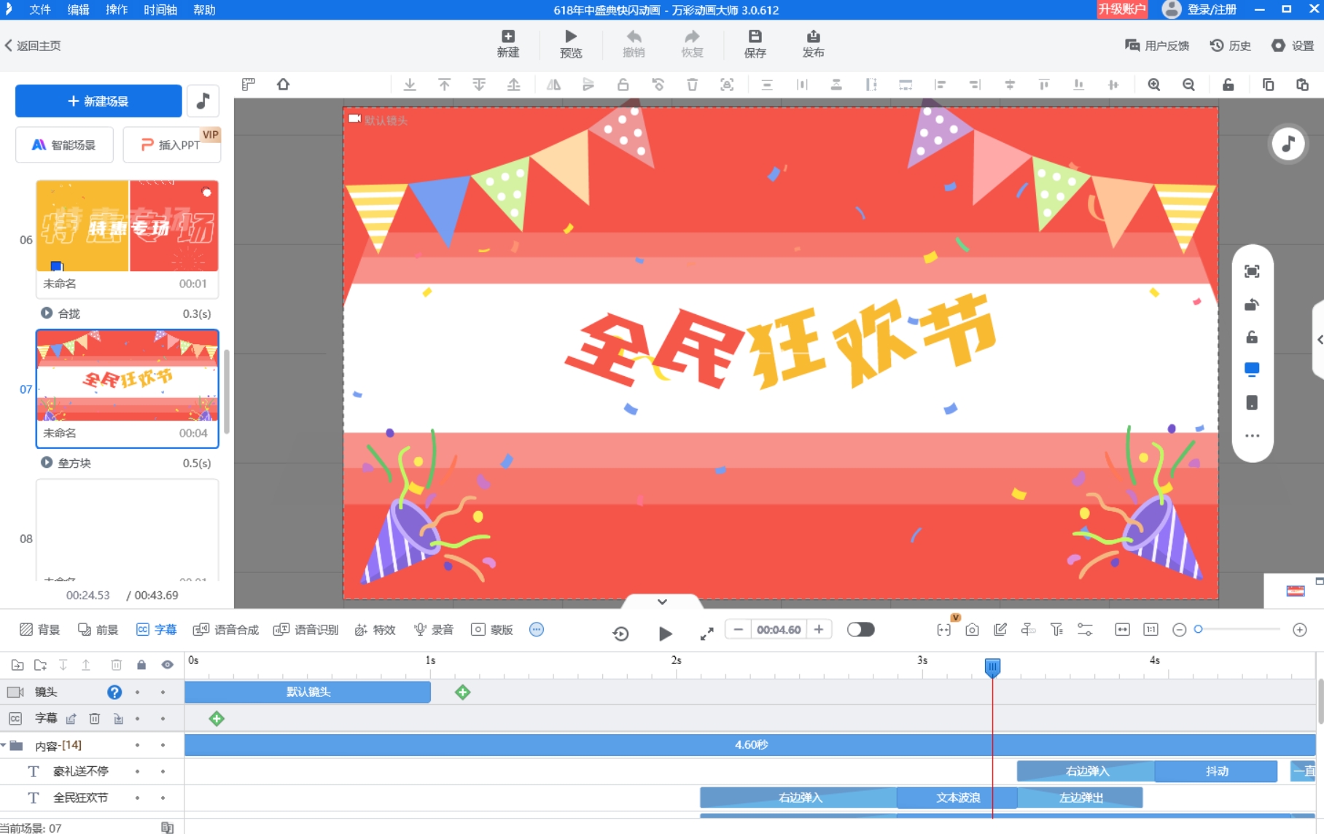Click the subtitle edit icon in the 字幕 row
The image size is (1324, 834).
coord(71,719)
